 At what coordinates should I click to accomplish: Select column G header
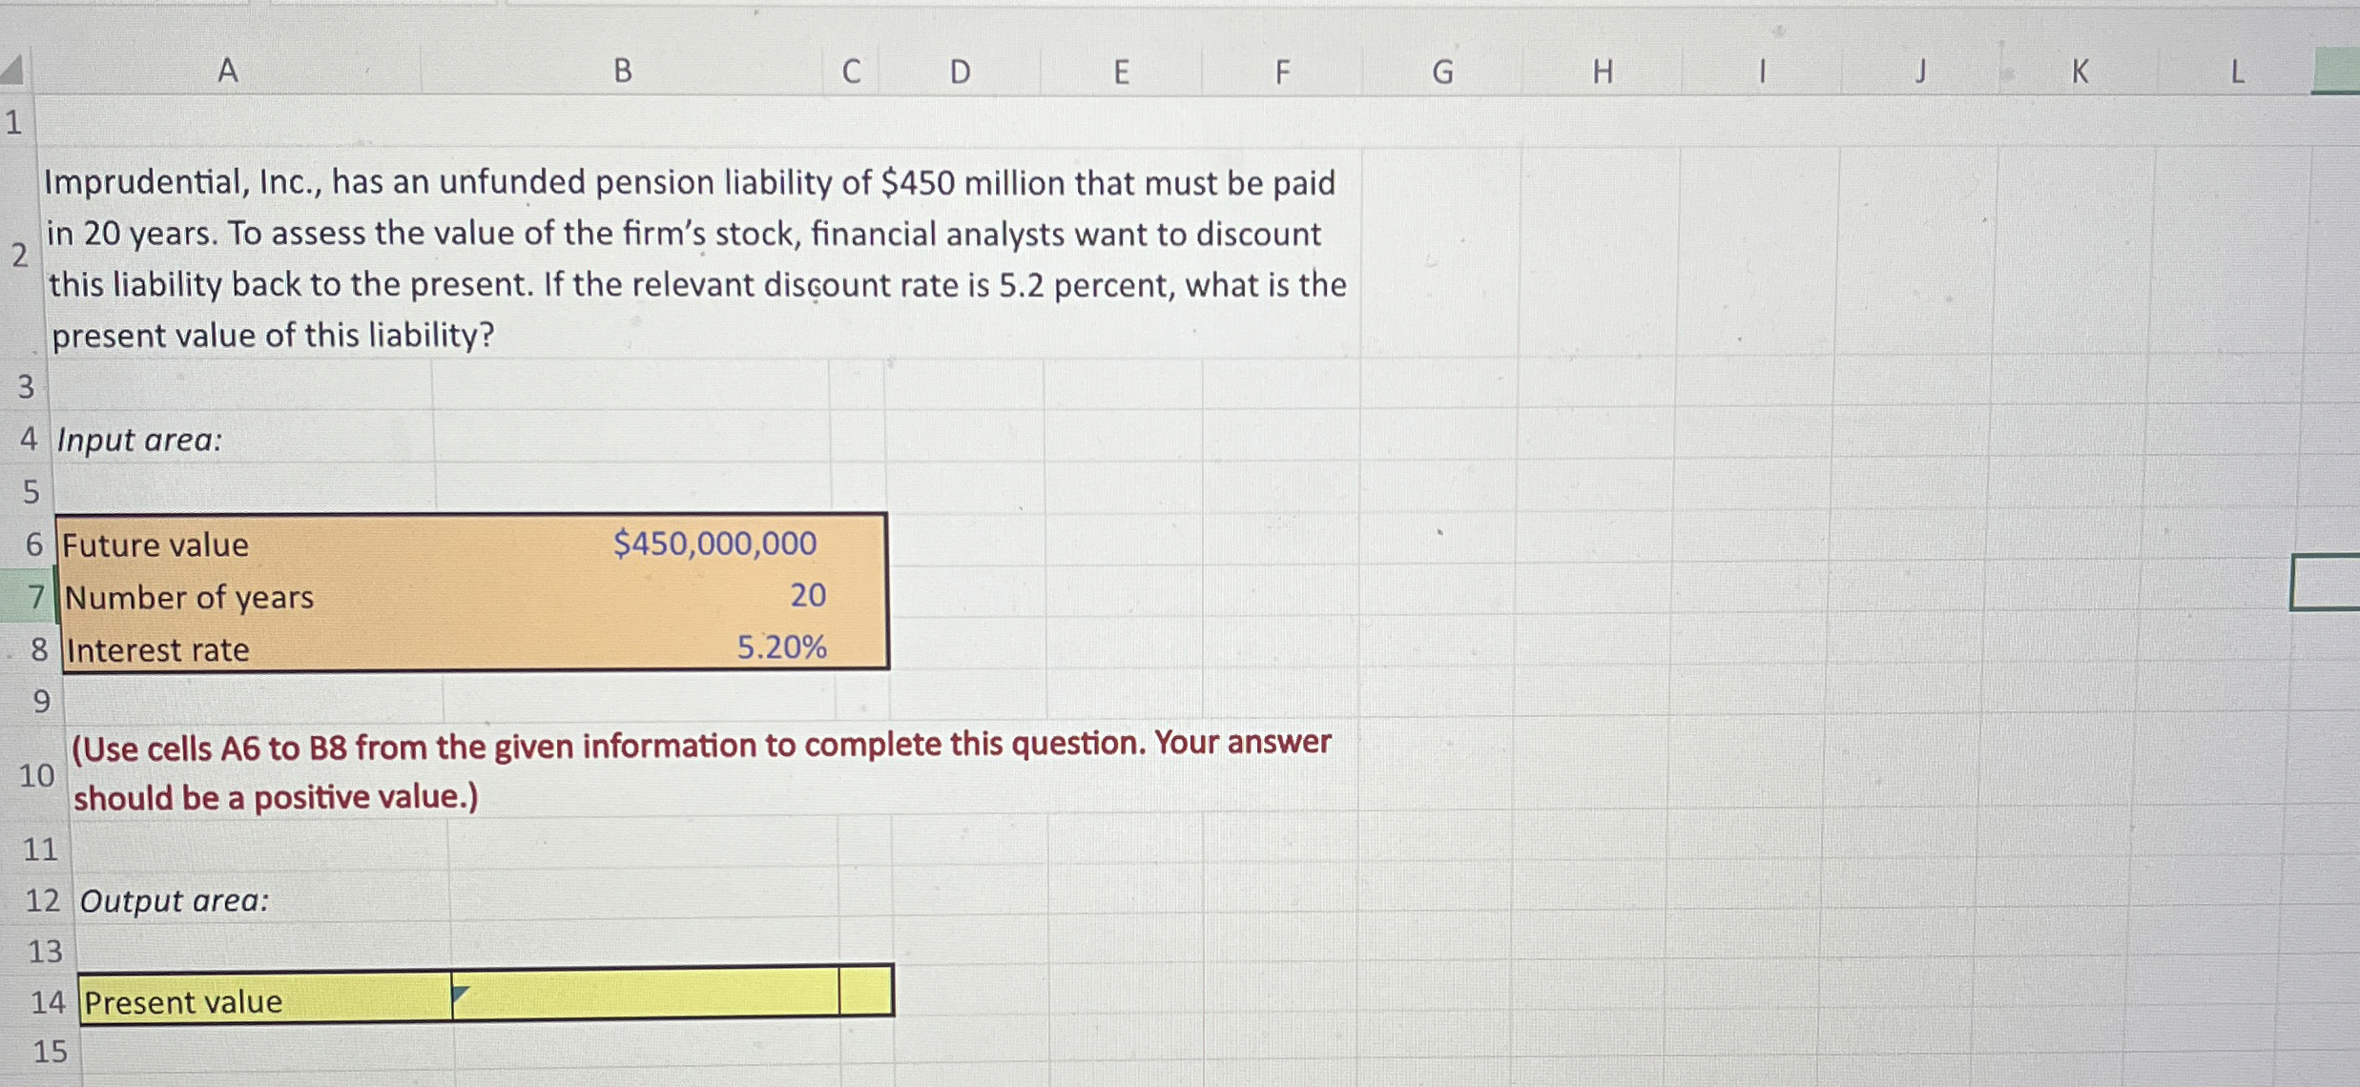pos(1442,72)
